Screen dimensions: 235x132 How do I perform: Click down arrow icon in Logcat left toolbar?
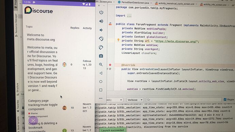click(23, 123)
